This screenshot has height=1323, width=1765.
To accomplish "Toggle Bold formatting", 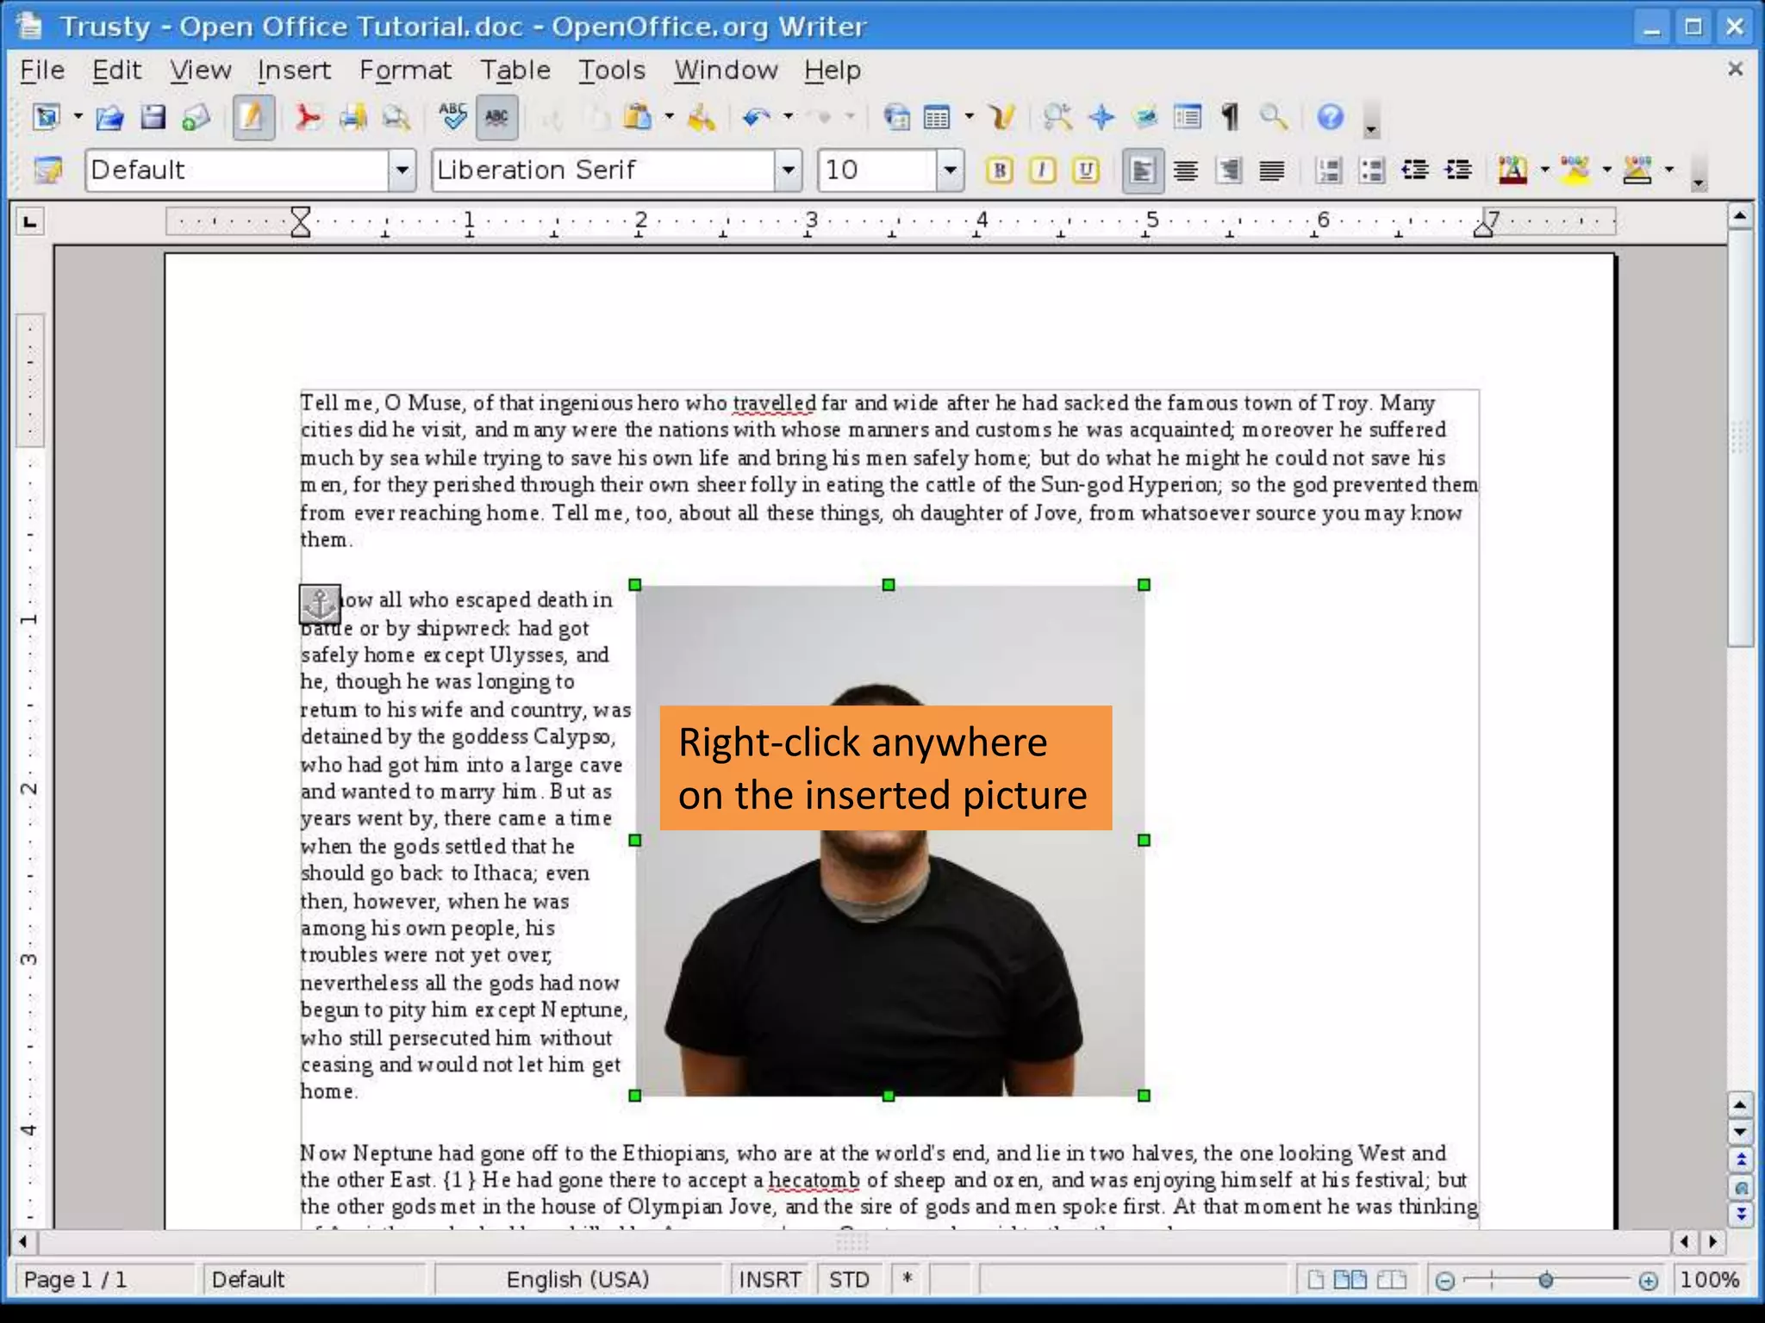I will coord(1000,171).
